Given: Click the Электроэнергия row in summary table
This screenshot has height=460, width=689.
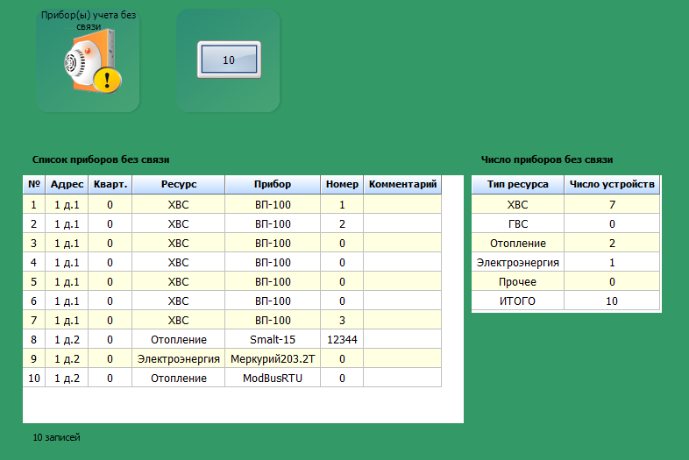Looking at the screenshot, I should point(517,262).
